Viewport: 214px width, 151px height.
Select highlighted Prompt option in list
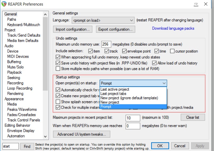click(x=133, y=107)
